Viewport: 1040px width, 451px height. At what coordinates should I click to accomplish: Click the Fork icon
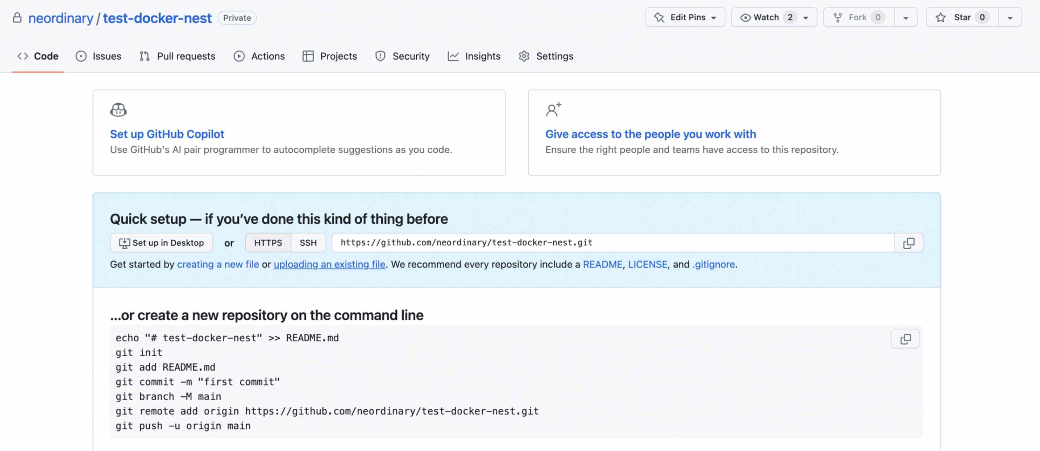click(838, 17)
